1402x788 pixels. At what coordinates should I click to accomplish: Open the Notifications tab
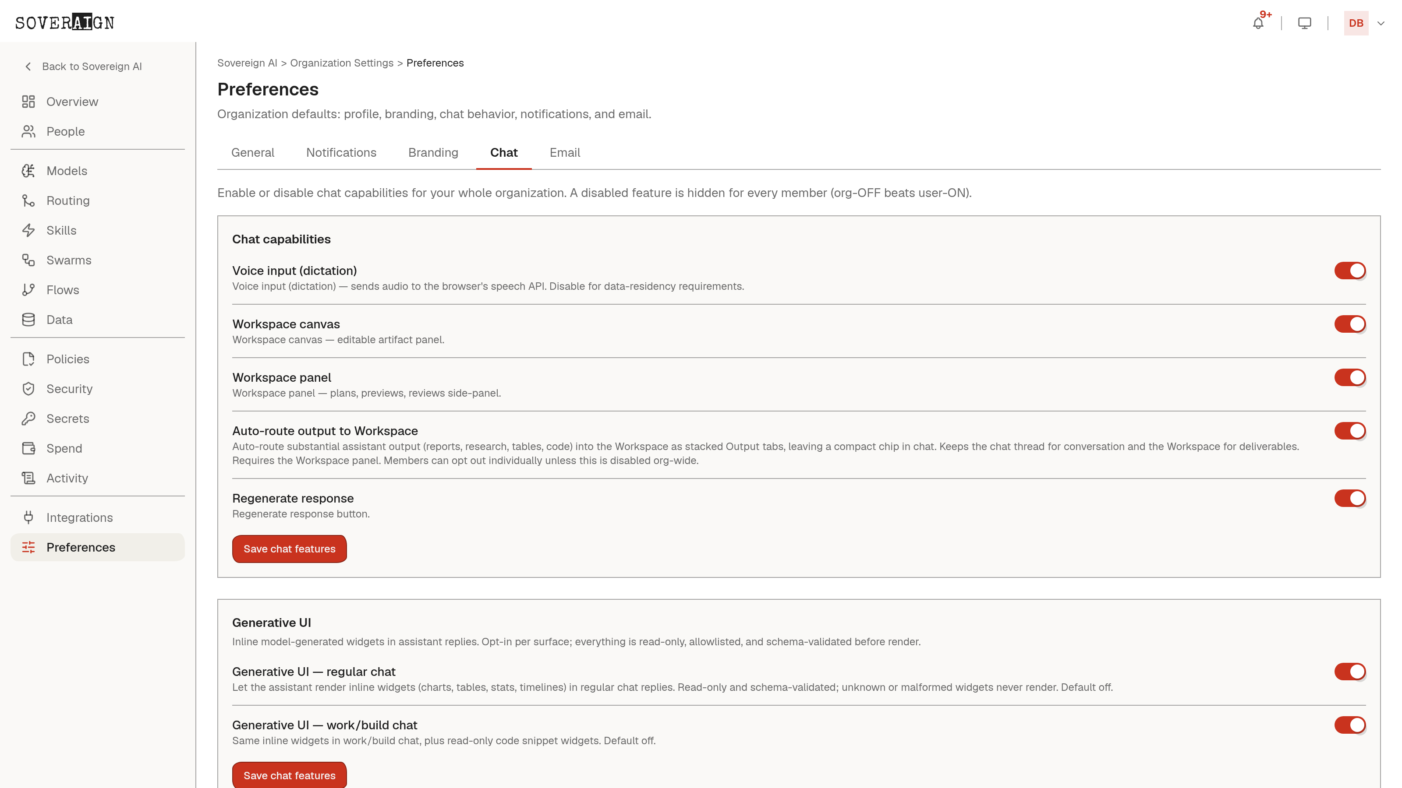point(341,153)
